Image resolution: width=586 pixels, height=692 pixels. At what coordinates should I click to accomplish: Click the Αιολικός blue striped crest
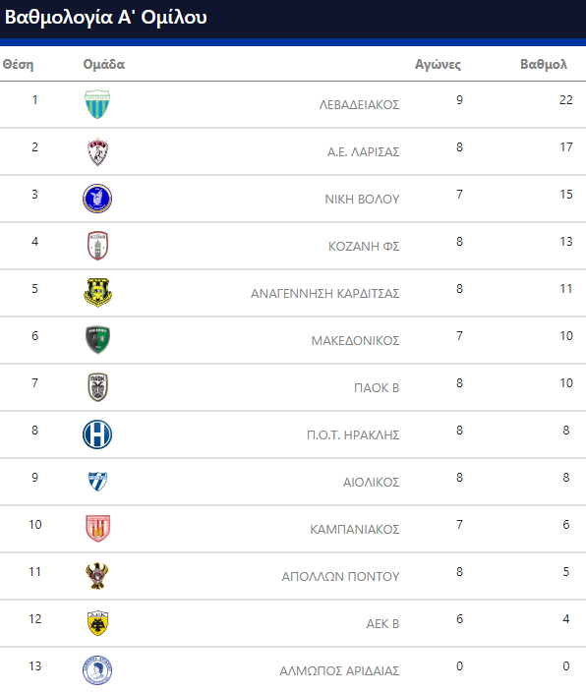[97, 482]
